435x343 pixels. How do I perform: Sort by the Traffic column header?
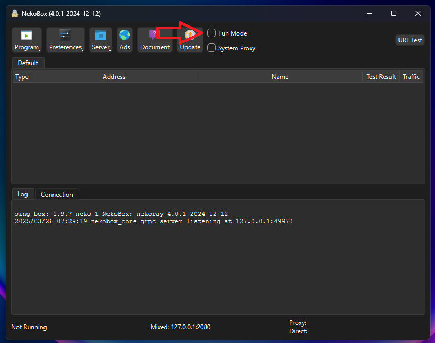(411, 76)
